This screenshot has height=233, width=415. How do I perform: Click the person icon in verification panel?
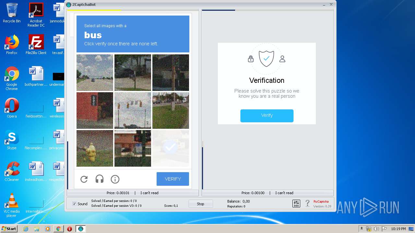(x=282, y=59)
